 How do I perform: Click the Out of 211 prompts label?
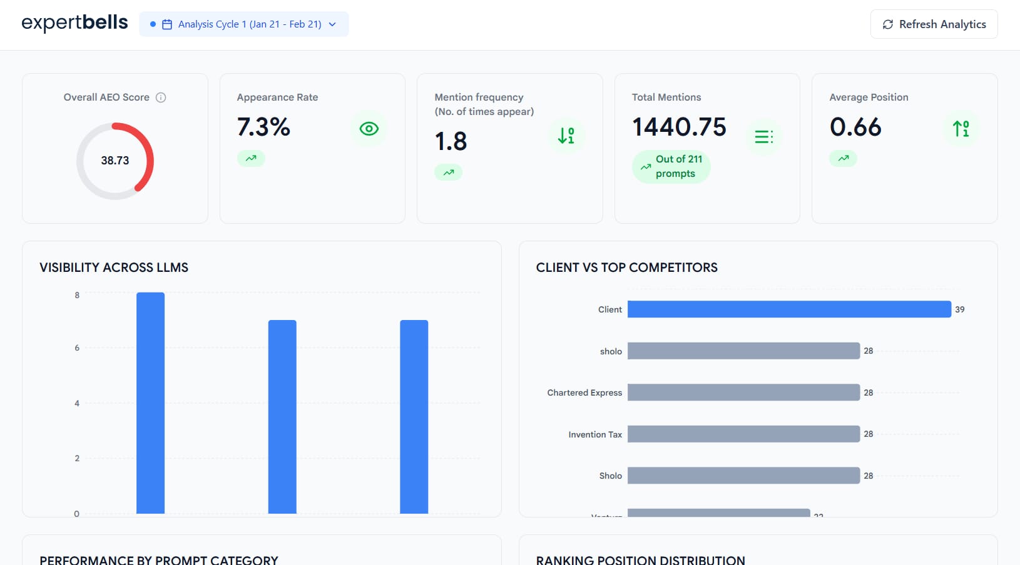679,166
